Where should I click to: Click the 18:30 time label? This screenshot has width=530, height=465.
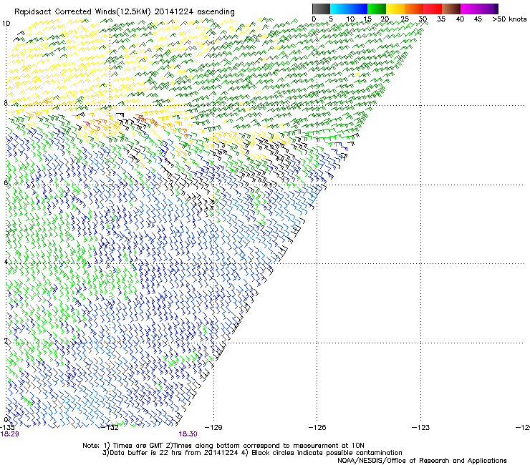pos(188,434)
